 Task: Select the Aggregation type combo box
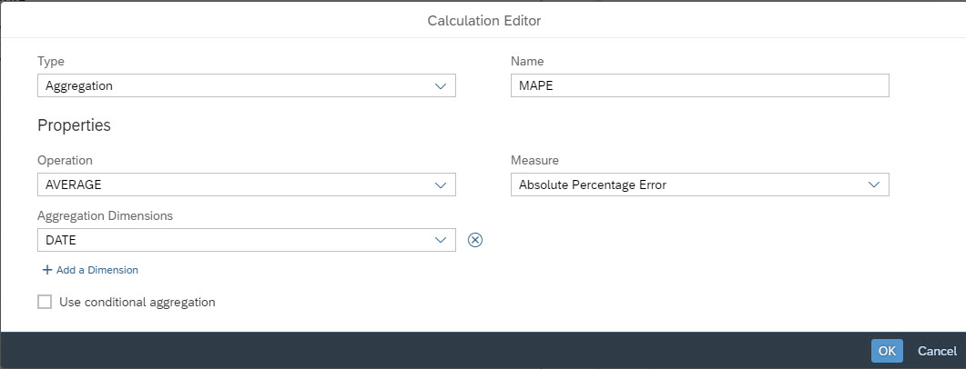tap(247, 86)
